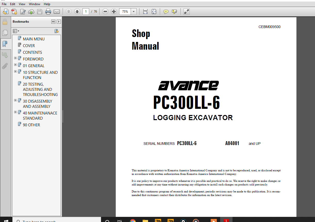Image resolution: width=315 pixels, height=222 pixels.
Task: Click the Fit one full page icon
Action: click(x=154, y=12)
